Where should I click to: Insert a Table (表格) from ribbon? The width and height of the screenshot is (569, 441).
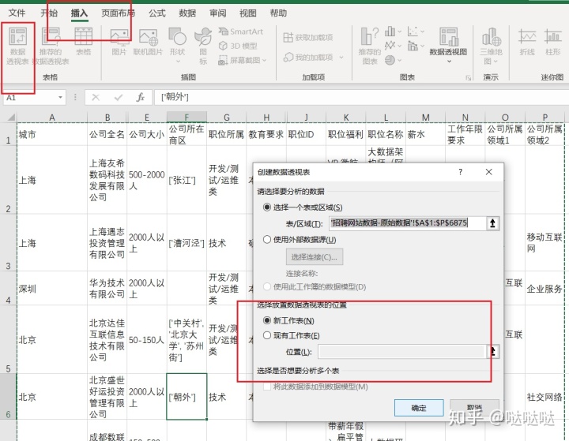click(x=84, y=42)
